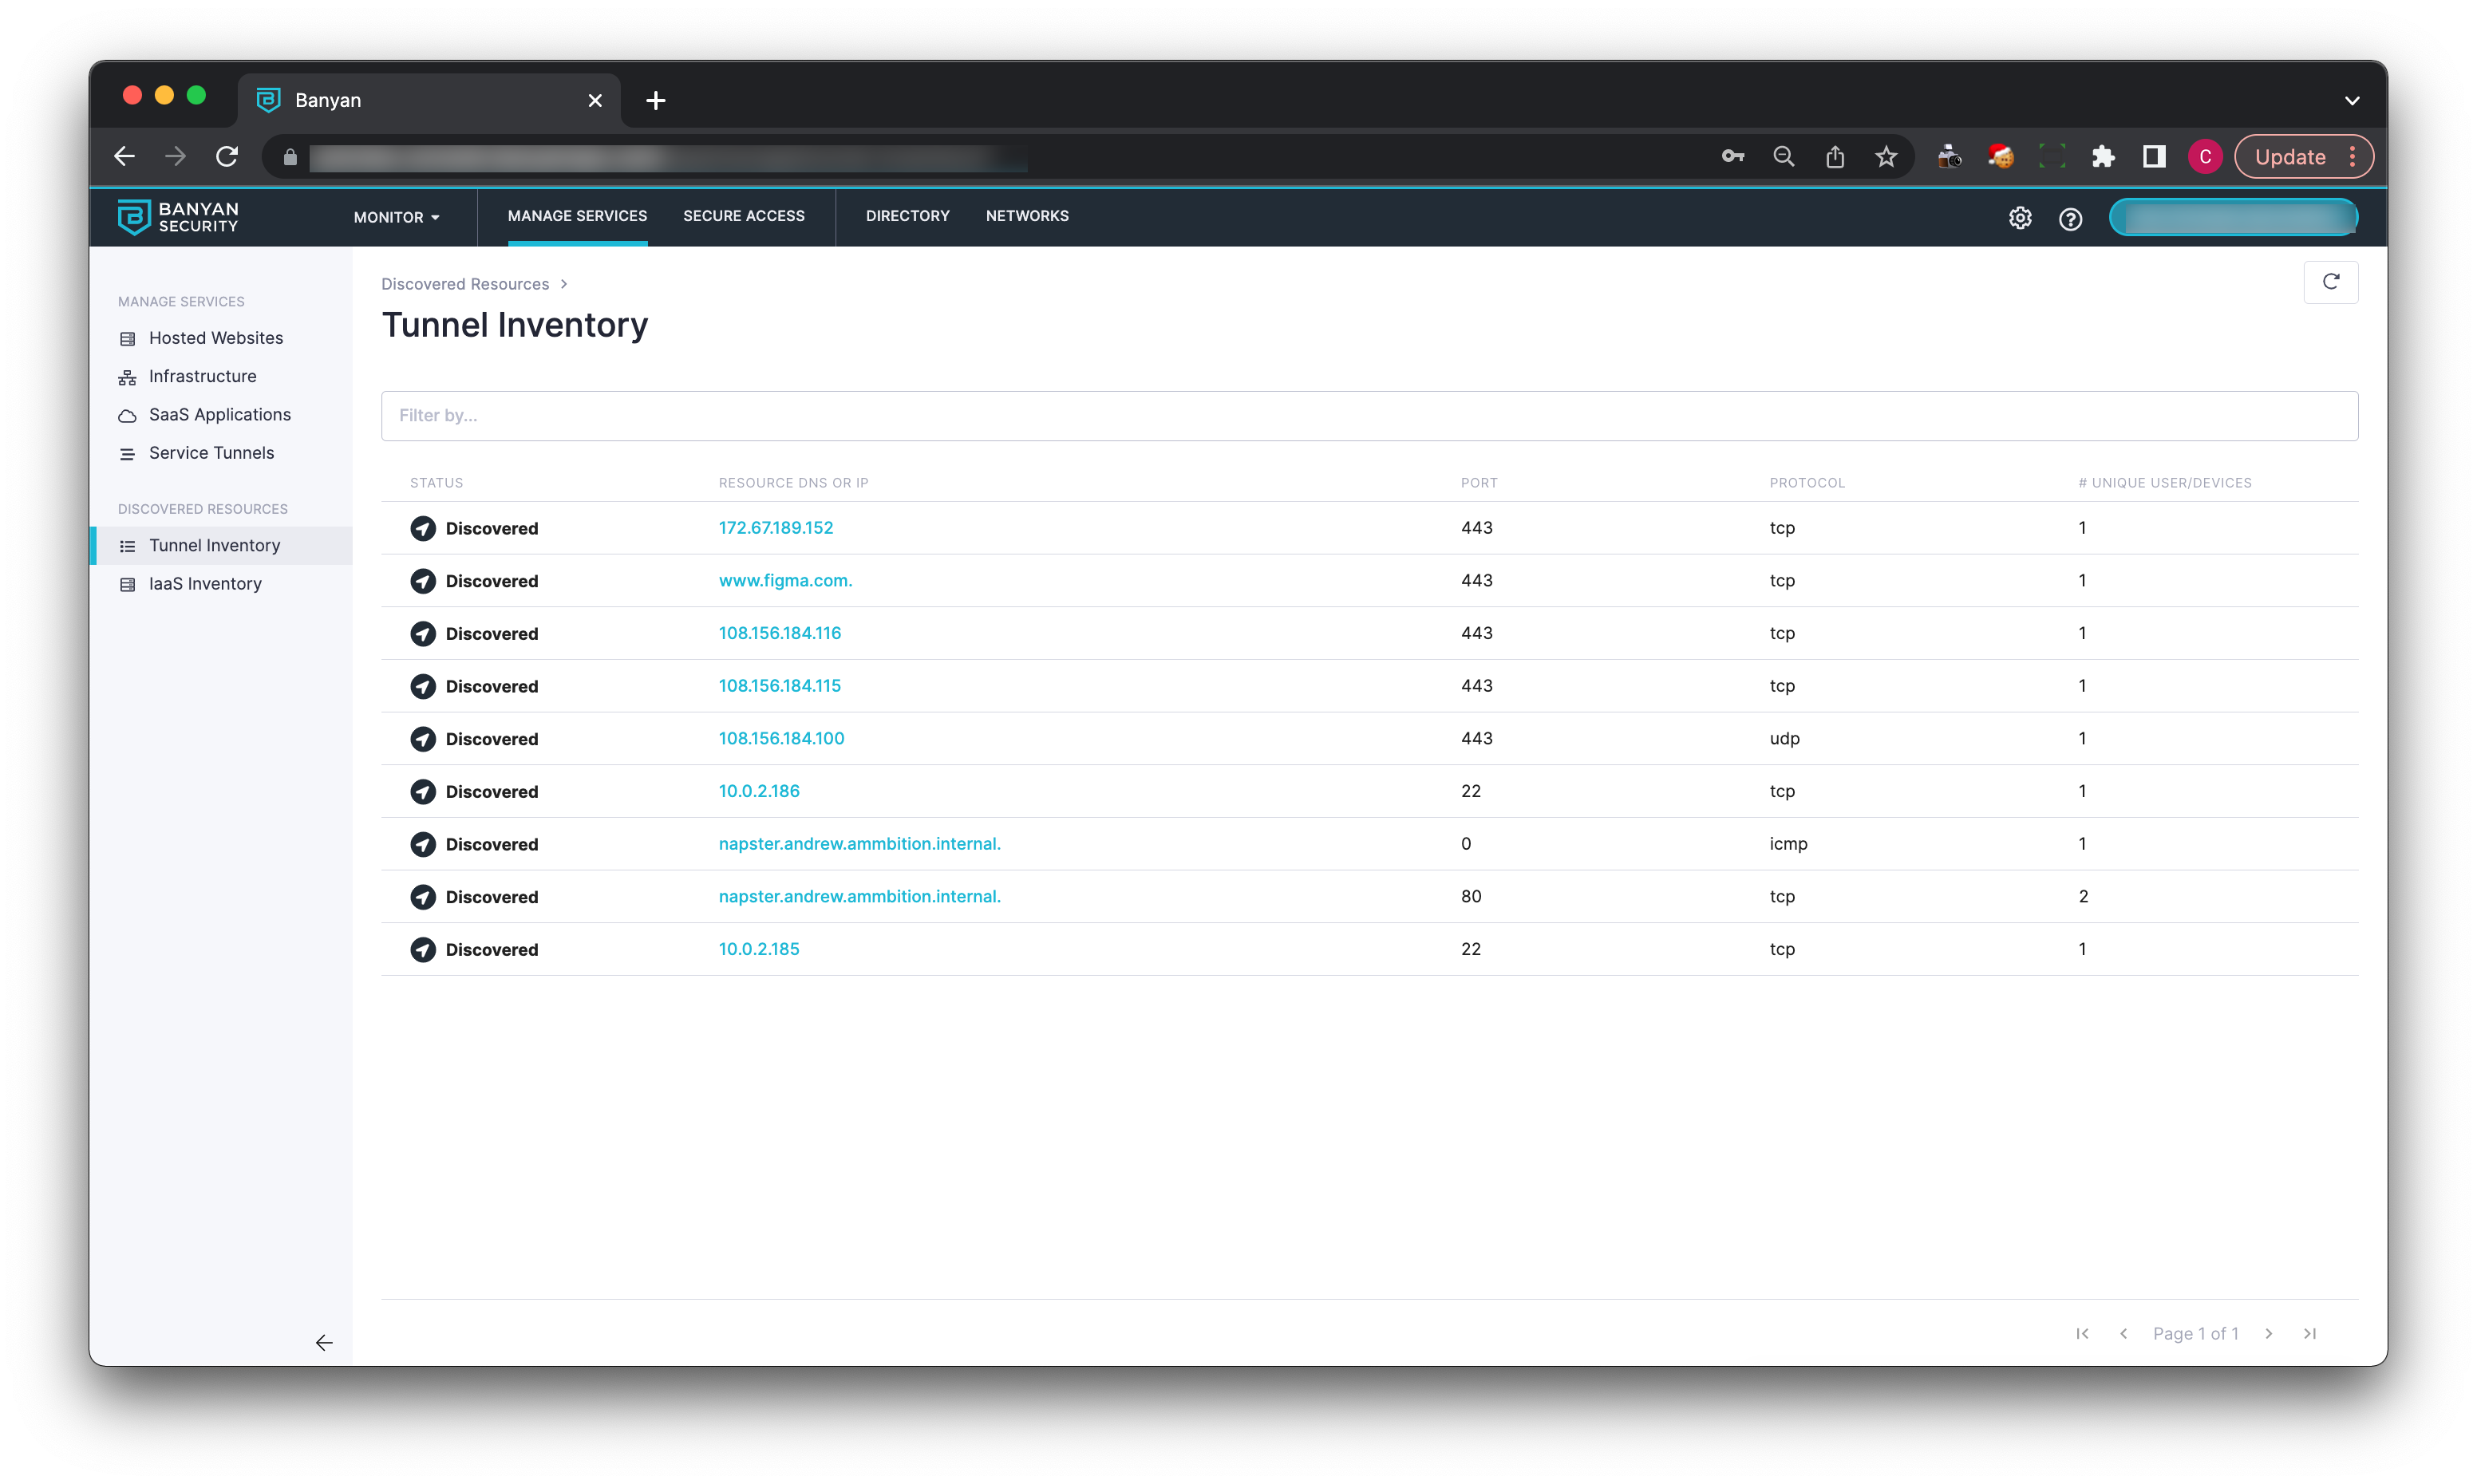Viewport: 2477px width, 1484px height.
Task: Click the 10.0.2.186 resource link
Action: coord(758,791)
